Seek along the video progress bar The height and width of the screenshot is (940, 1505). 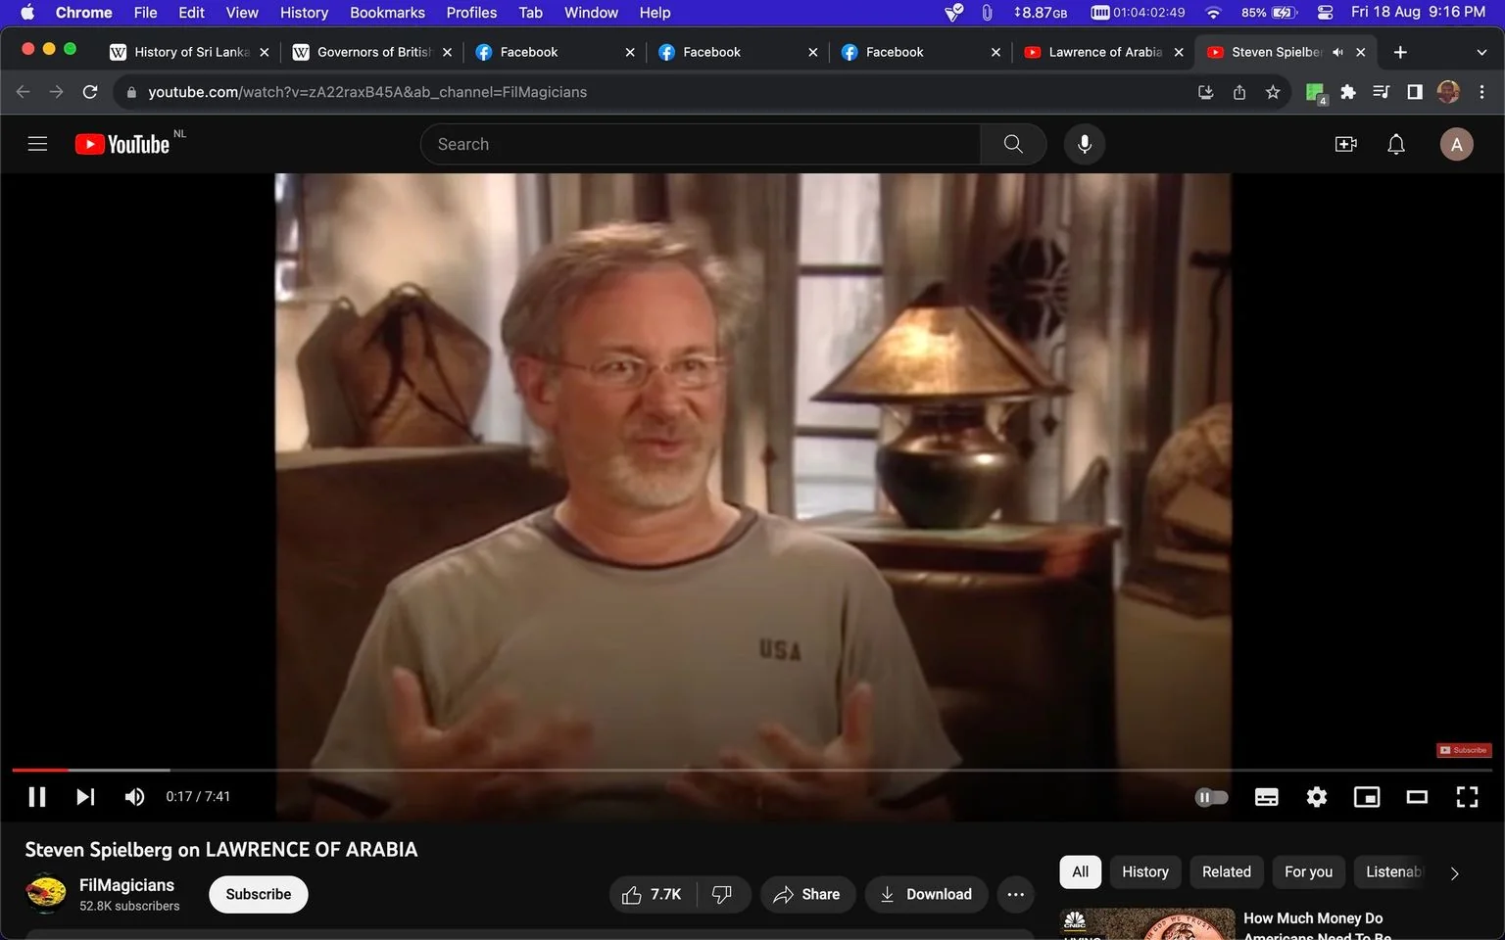[752, 770]
